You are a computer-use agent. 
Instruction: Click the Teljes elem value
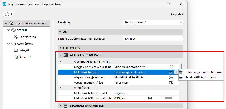point(121,83)
